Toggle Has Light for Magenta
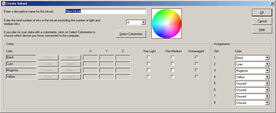276x113 pixels. (149, 70)
